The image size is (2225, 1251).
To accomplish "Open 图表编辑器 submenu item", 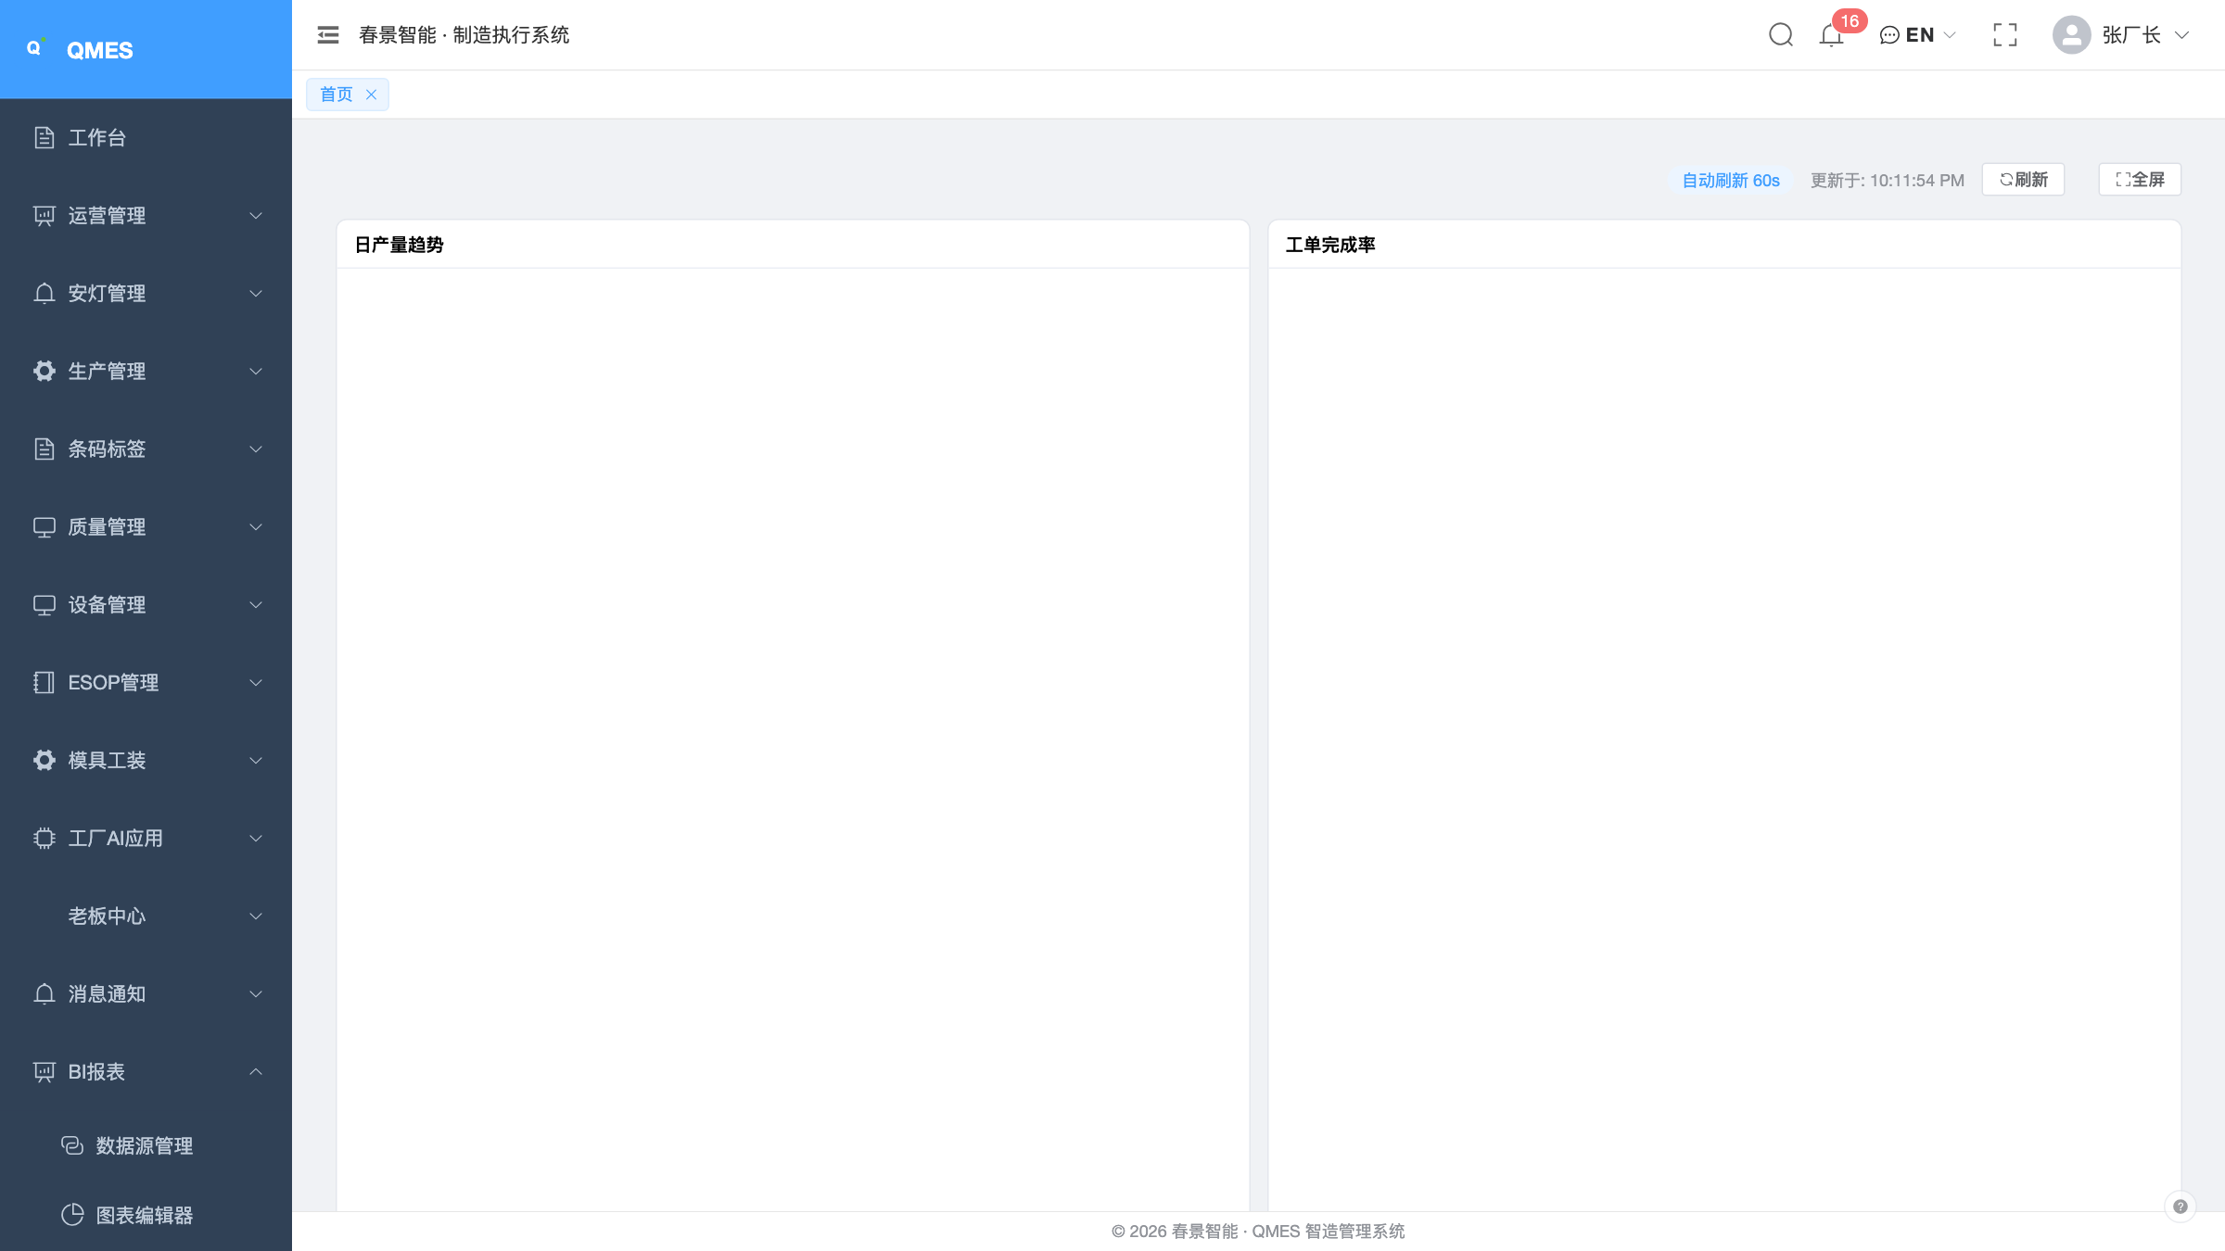I will [146, 1215].
